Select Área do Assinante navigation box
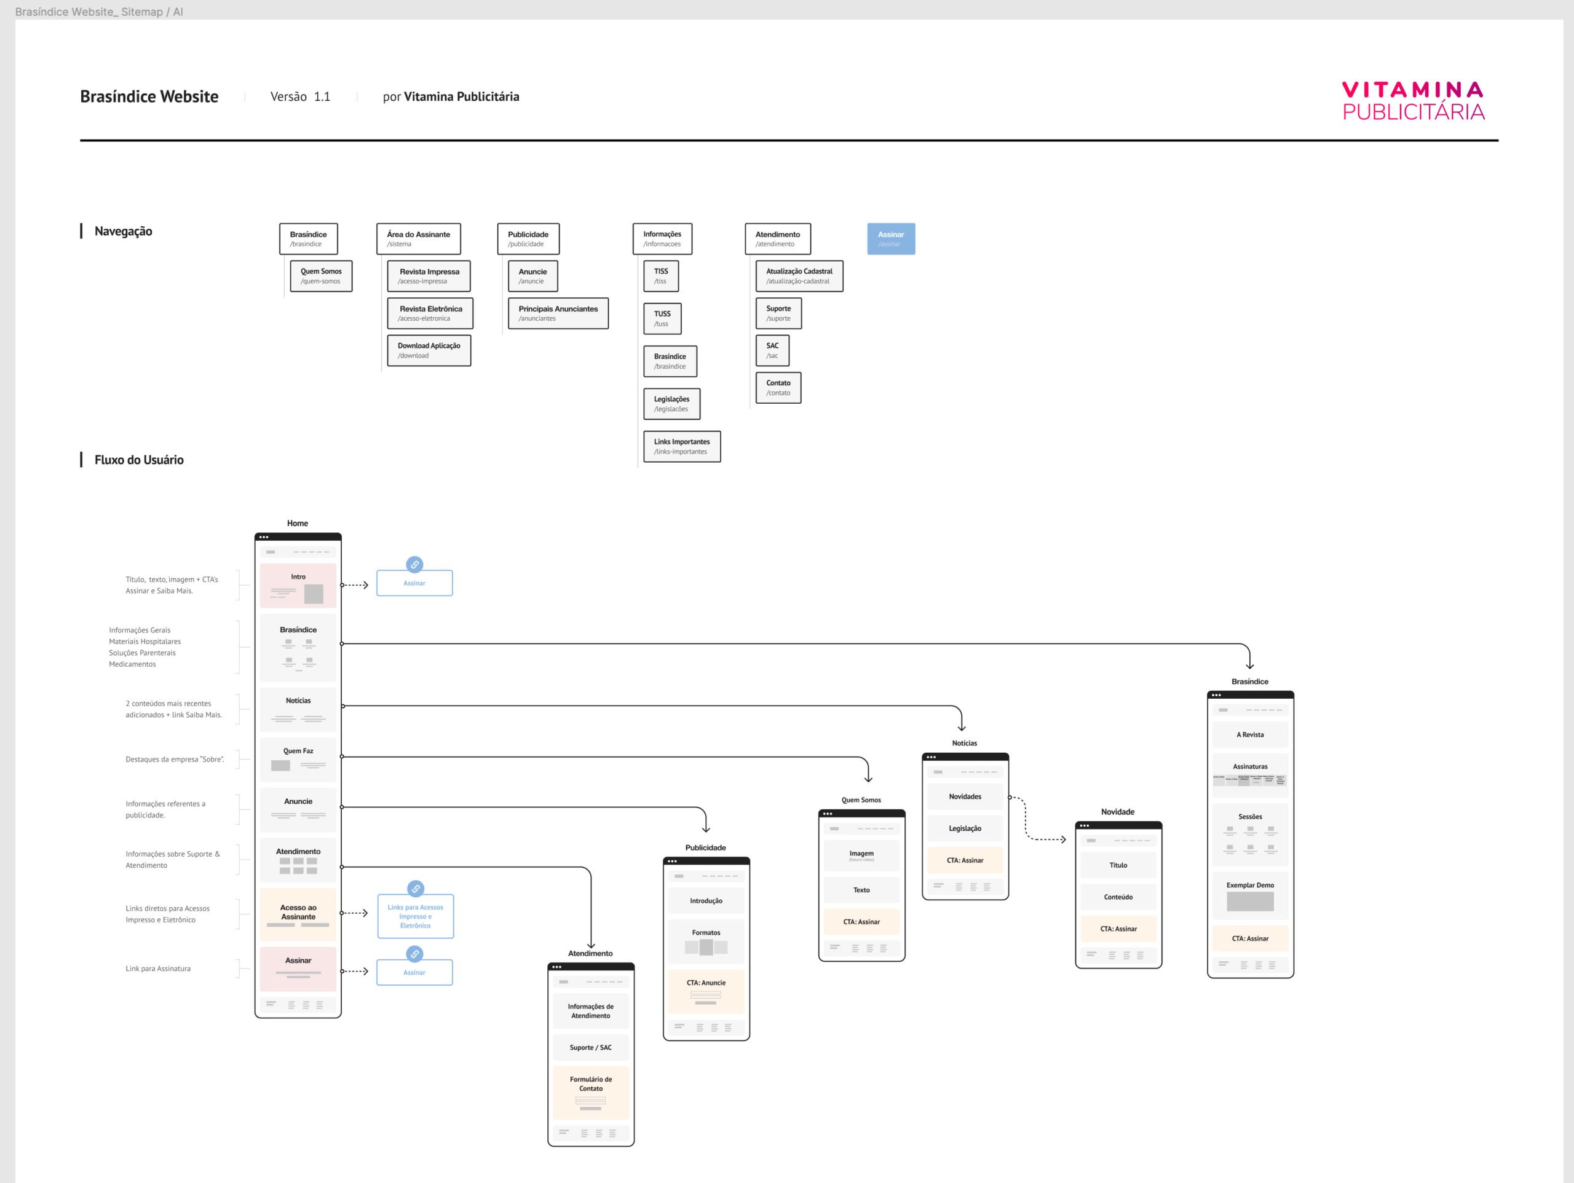1574x1183 pixels. pos(419,239)
